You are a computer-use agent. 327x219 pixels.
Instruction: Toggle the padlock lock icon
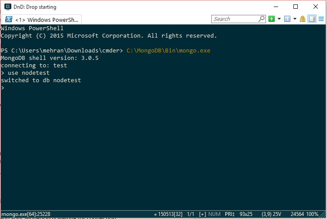point(302,19)
